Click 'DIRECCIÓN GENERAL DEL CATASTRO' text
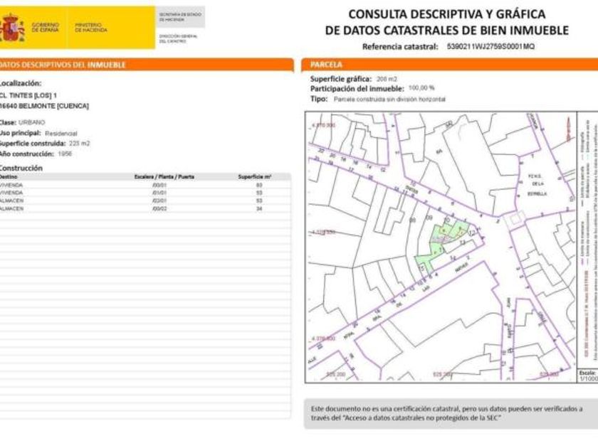Viewport: 598px width, 448px height. pos(178,38)
